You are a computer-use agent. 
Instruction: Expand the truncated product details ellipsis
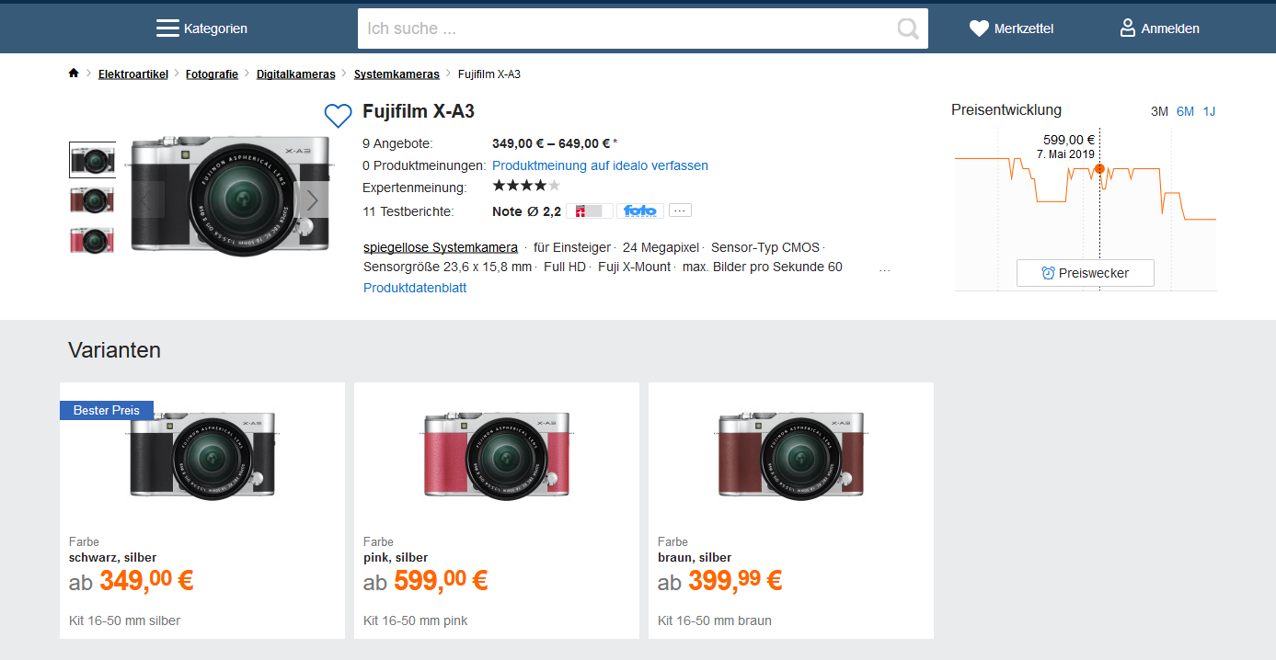click(x=884, y=268)
